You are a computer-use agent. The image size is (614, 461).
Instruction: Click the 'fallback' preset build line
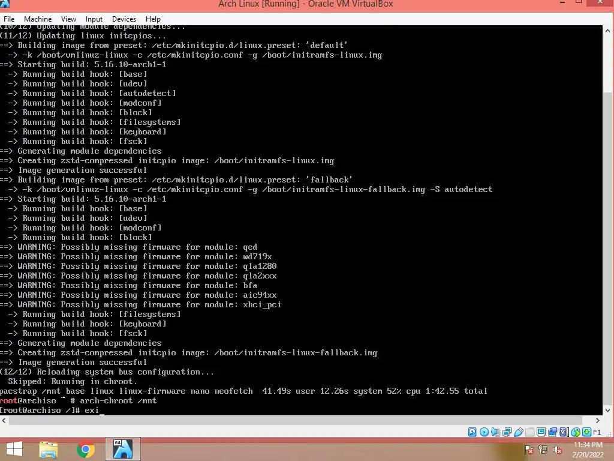(176, 180)
